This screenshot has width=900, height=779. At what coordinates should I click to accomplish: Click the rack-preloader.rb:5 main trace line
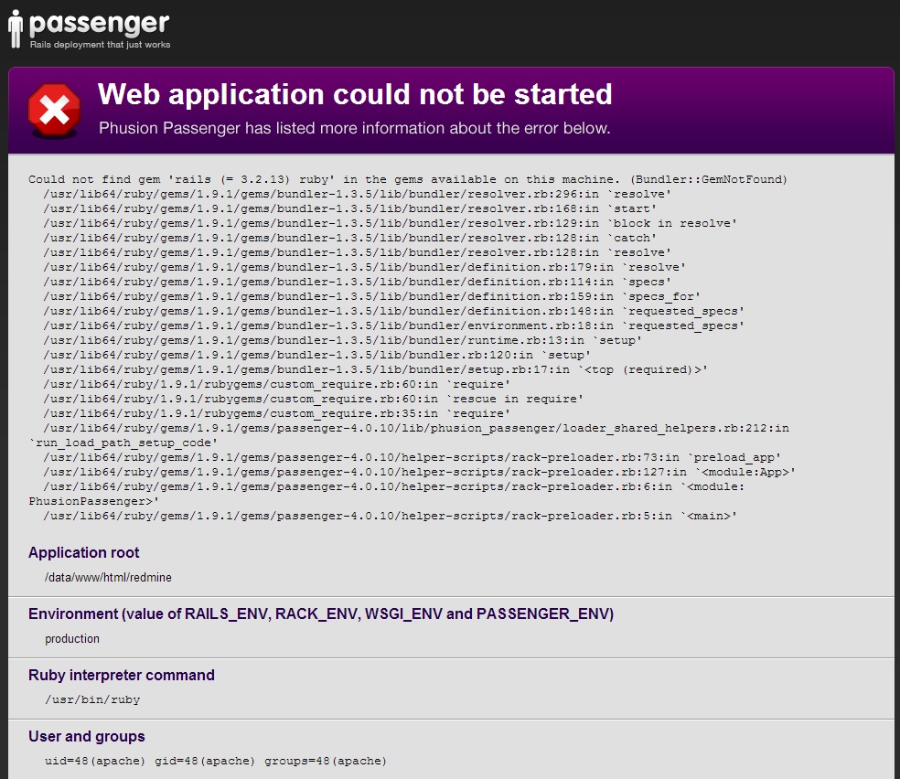[390, 516]
